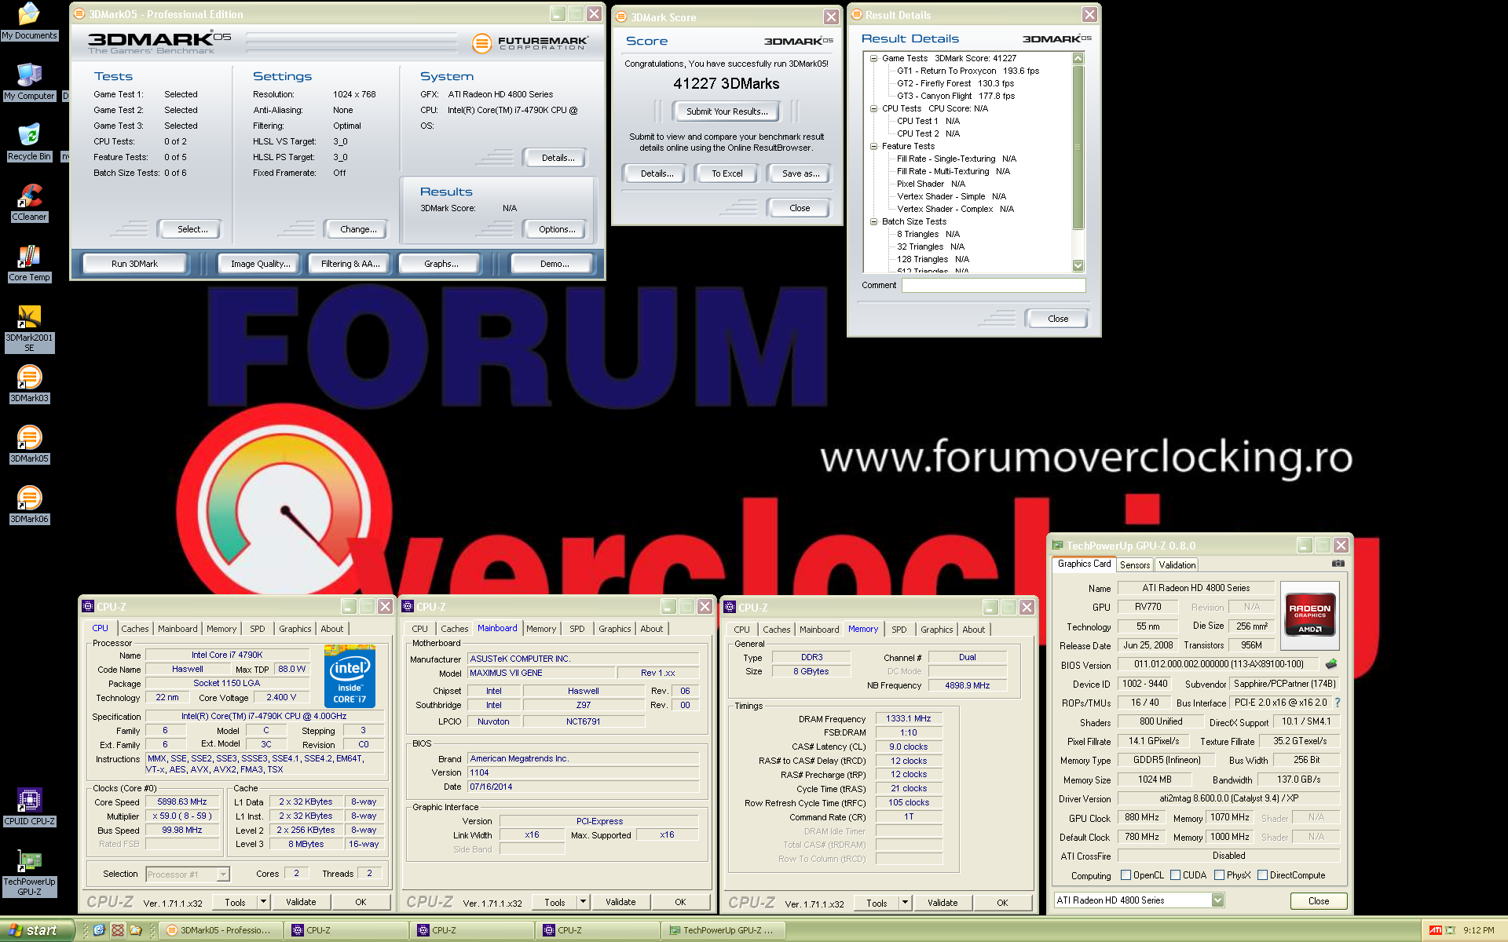Click the Intel Core i7 logo in CPU-Z
The image size is (1508, 942).
pos(350,676)
